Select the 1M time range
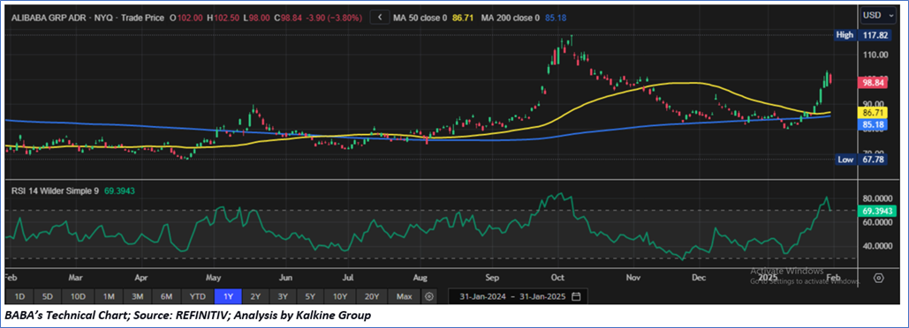 (x=108, y=296)
